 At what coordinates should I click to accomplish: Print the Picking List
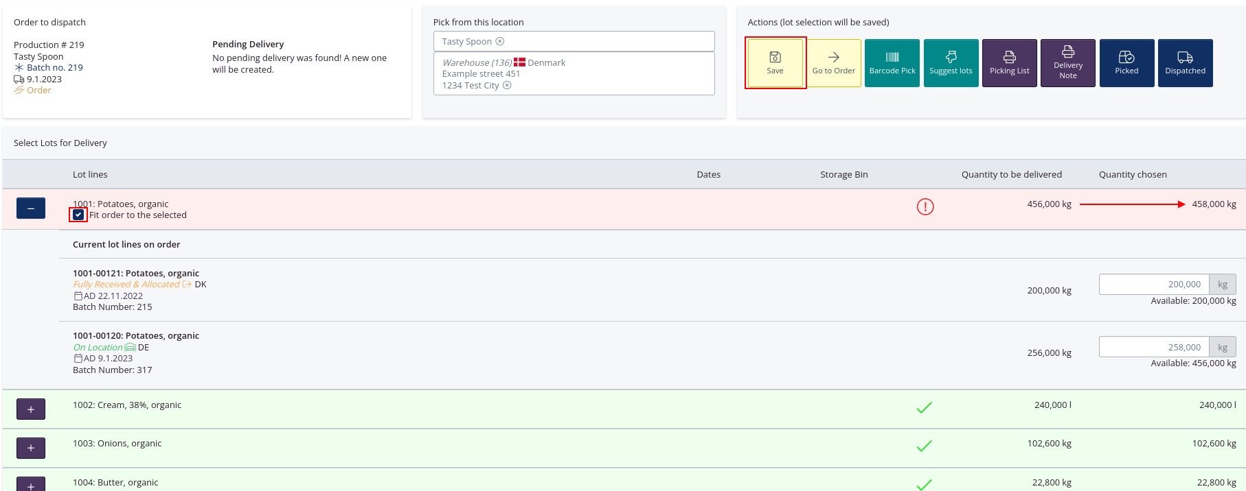click(x=1009, y=63)
